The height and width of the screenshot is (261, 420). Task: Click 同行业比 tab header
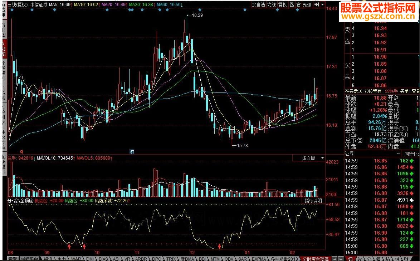pos(412,154)
